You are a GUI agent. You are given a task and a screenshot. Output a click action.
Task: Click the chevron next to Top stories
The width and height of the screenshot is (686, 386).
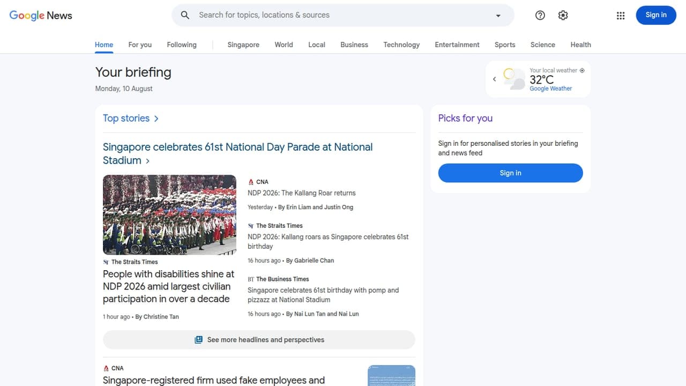pyautogui.click(x=156, y=118)
